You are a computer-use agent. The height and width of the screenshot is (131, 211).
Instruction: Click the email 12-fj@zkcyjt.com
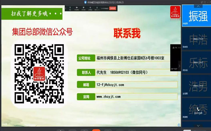pos(110,85)
